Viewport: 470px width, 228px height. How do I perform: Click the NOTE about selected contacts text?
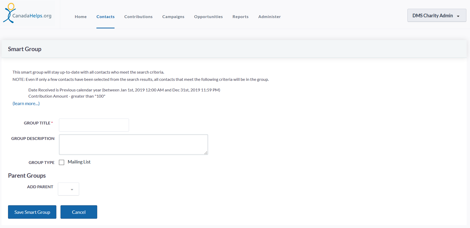click(x=141, y=80)
